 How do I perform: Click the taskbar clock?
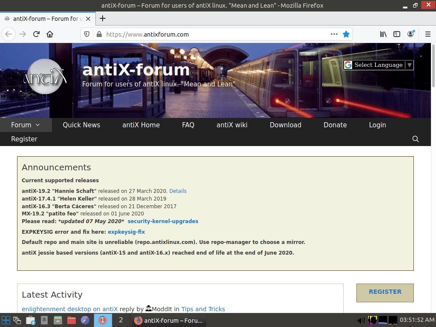click(417, 320)
